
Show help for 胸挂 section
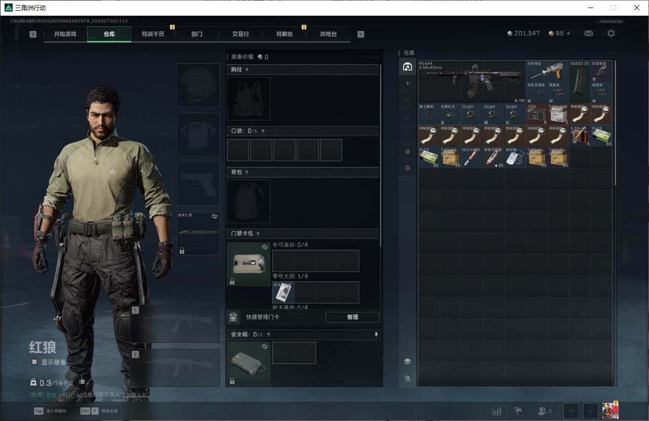[247, 70]
